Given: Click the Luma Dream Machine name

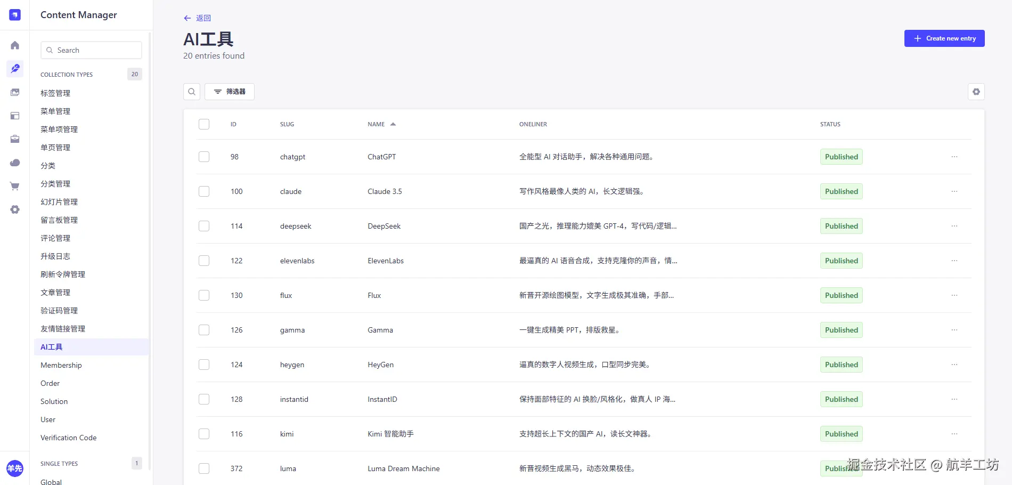Looking at the screenshot, I should coord(404,468).
